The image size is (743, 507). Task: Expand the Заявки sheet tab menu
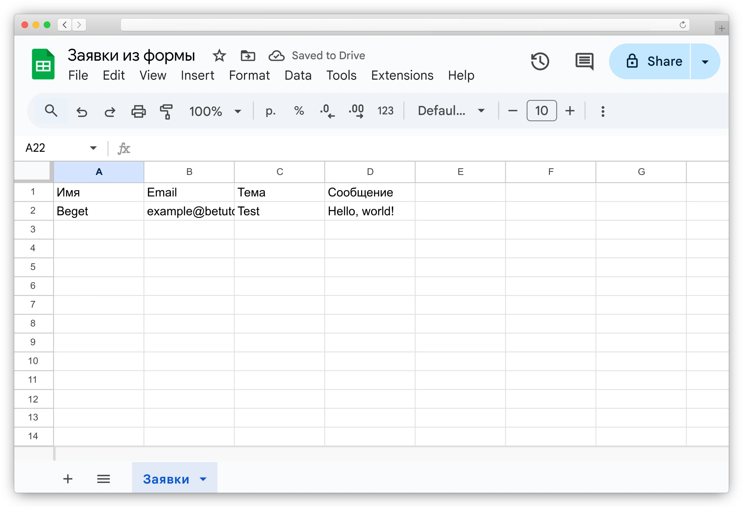click(203, 479)
